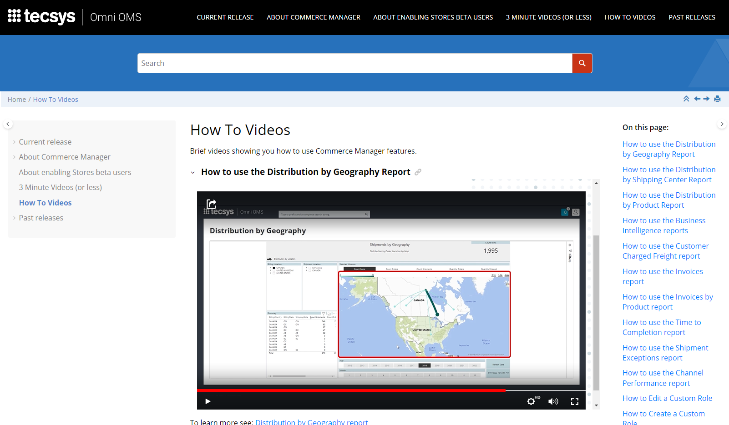Open video quality settings gear

(x=531, y=401)
